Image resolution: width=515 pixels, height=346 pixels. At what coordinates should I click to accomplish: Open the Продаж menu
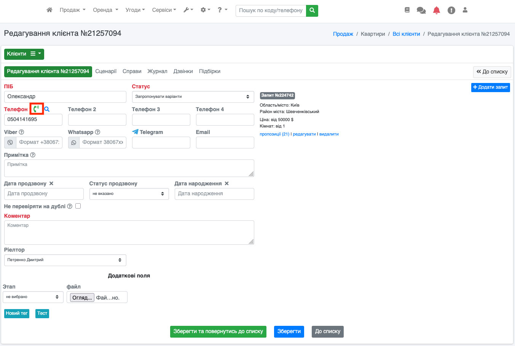coord(72,10)
